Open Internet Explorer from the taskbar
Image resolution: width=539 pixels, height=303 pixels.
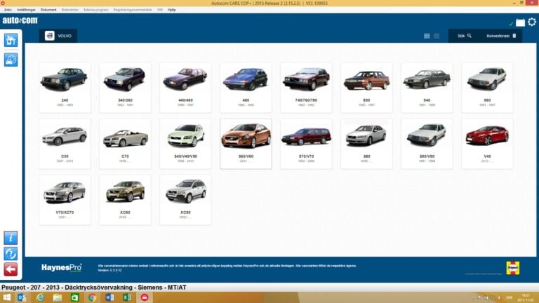click(x=40, y=297)
